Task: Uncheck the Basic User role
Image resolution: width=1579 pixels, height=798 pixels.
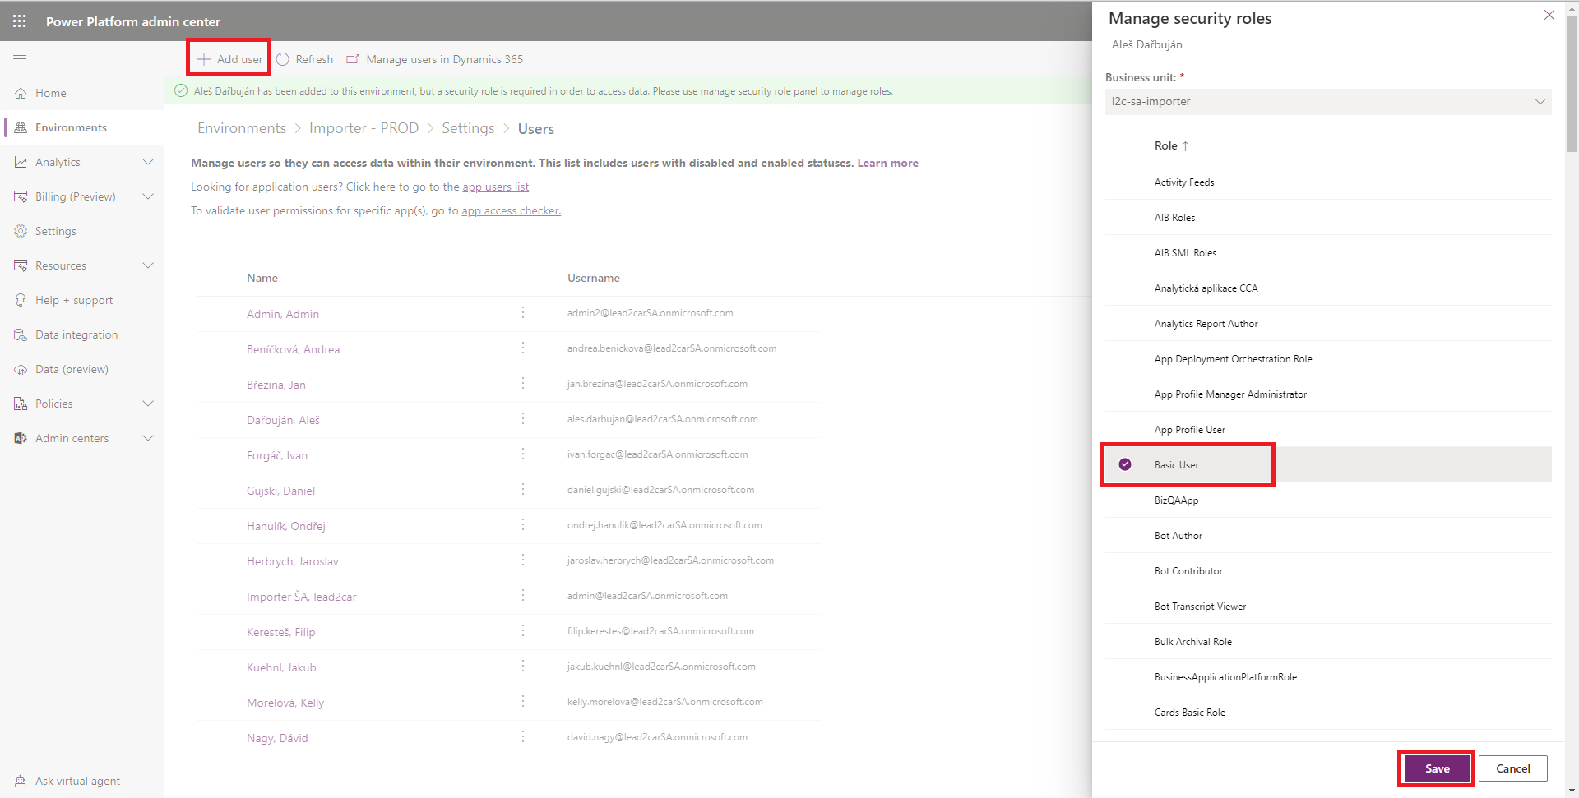Action: pyautogui.click(x=1125, y=464)
